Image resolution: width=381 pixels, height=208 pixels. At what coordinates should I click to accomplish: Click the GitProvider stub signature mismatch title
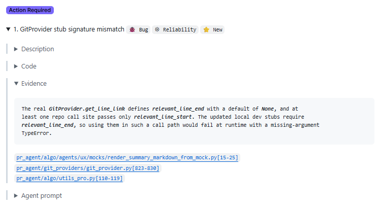coord(69,29)
